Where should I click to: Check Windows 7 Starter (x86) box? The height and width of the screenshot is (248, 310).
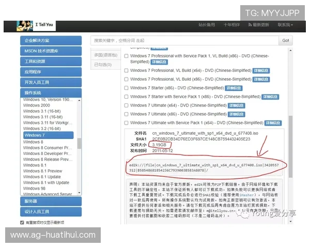click(126, 88)
